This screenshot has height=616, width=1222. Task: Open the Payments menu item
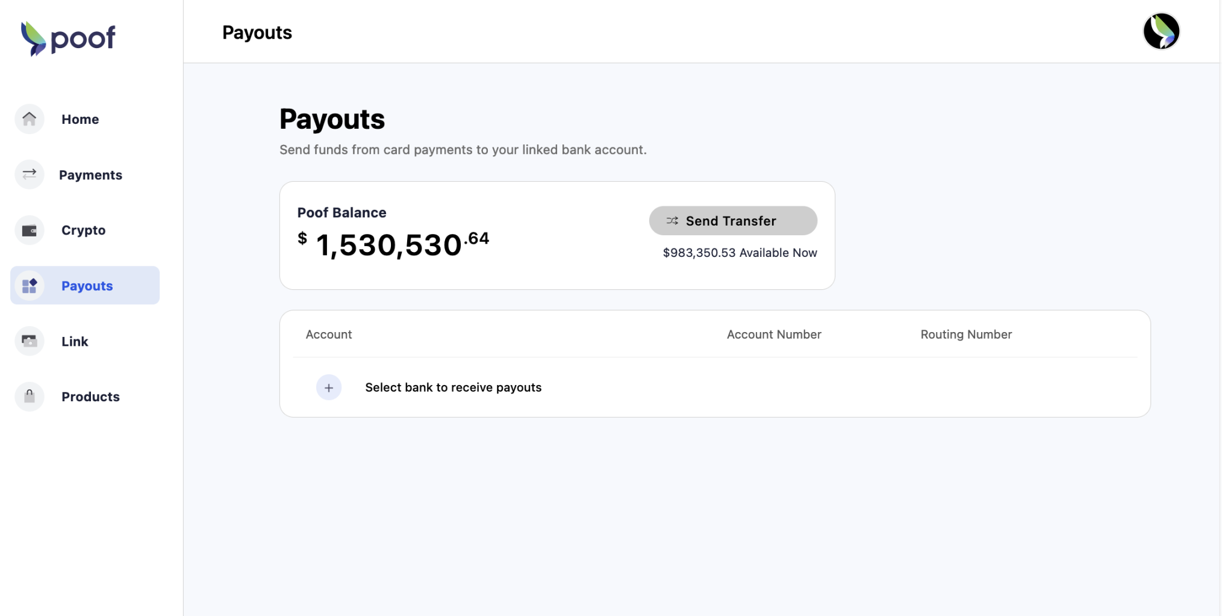[x=90, y=175]
